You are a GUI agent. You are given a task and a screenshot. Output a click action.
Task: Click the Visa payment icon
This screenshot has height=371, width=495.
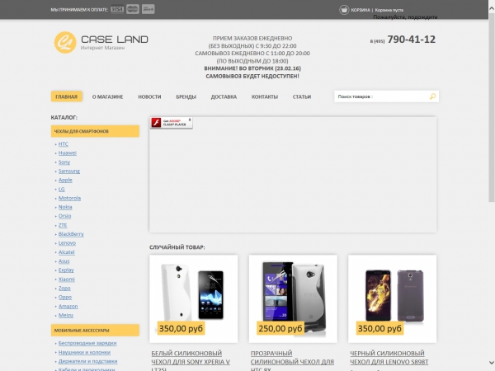(117, 9)
